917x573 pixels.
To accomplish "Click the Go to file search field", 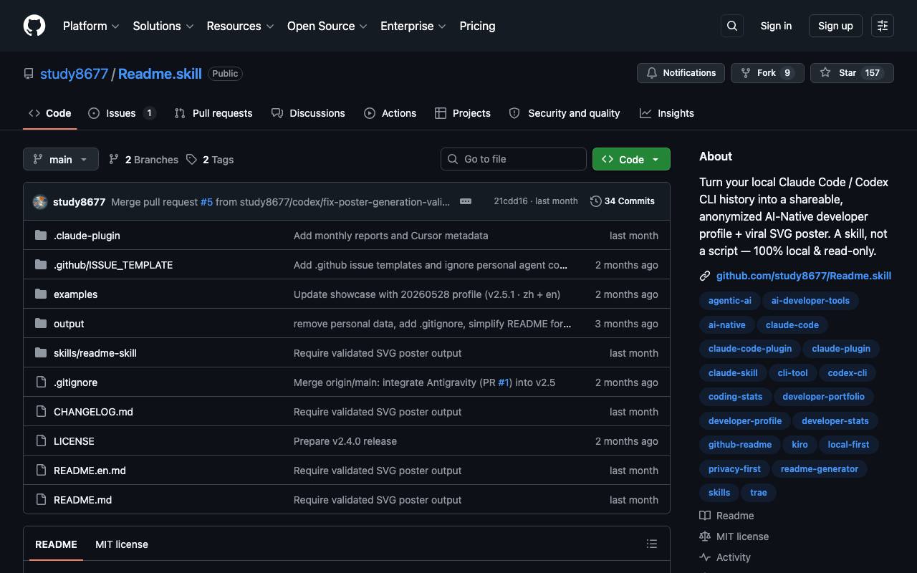I will tap(514, 159).
